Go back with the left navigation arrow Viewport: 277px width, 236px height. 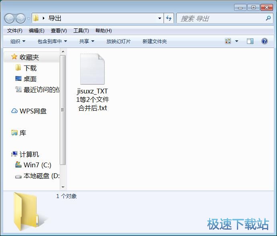tap(9, 18)
